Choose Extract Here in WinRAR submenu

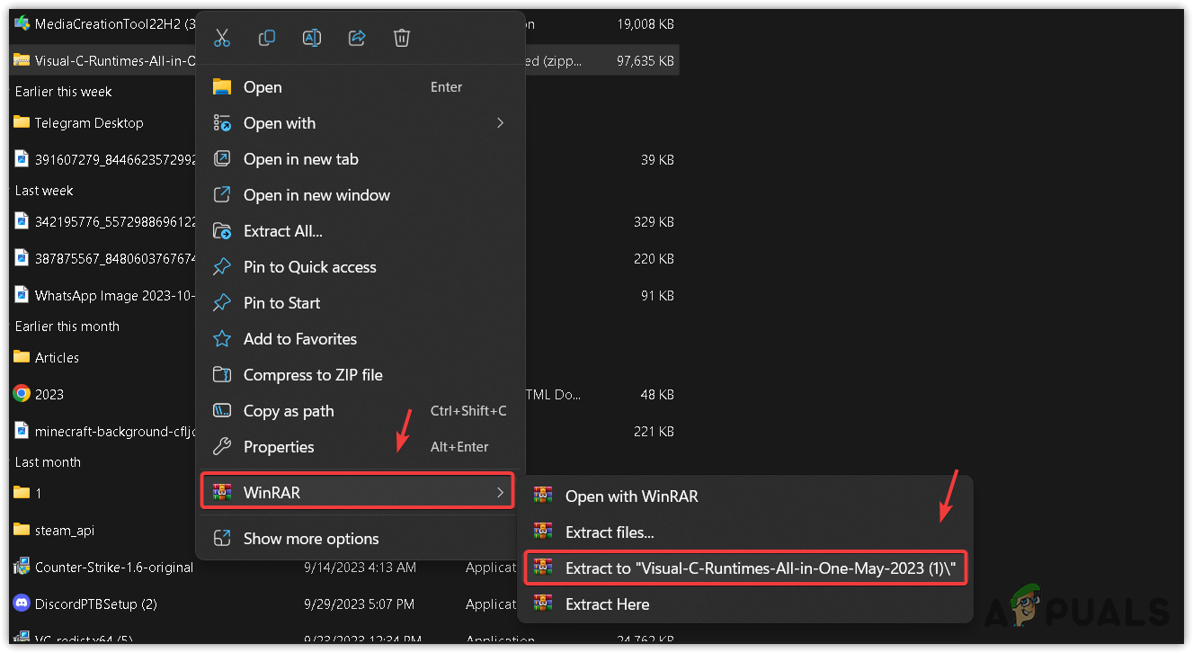(745, 604)
